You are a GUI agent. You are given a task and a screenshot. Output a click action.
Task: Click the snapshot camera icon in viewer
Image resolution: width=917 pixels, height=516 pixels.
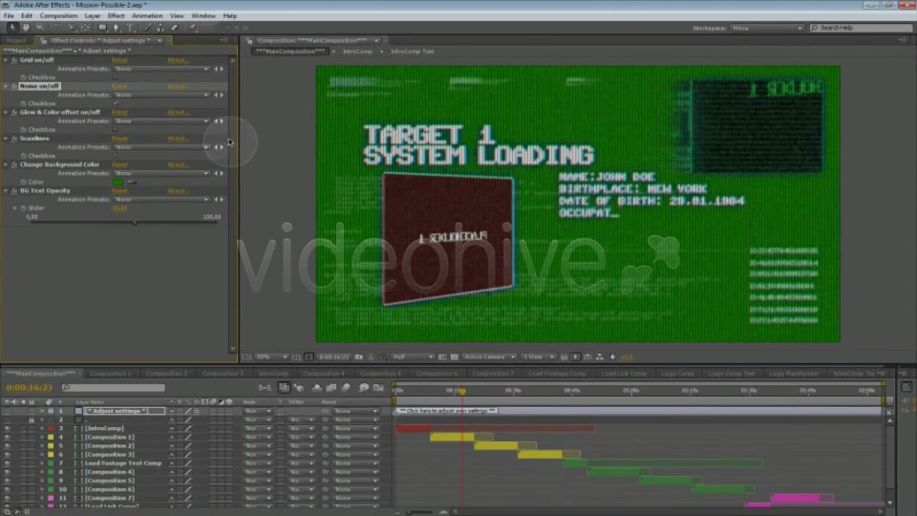358,356
